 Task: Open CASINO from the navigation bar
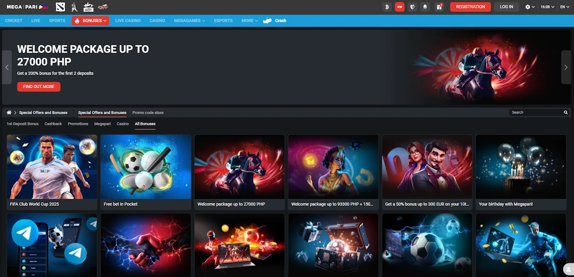pos(157,21)
